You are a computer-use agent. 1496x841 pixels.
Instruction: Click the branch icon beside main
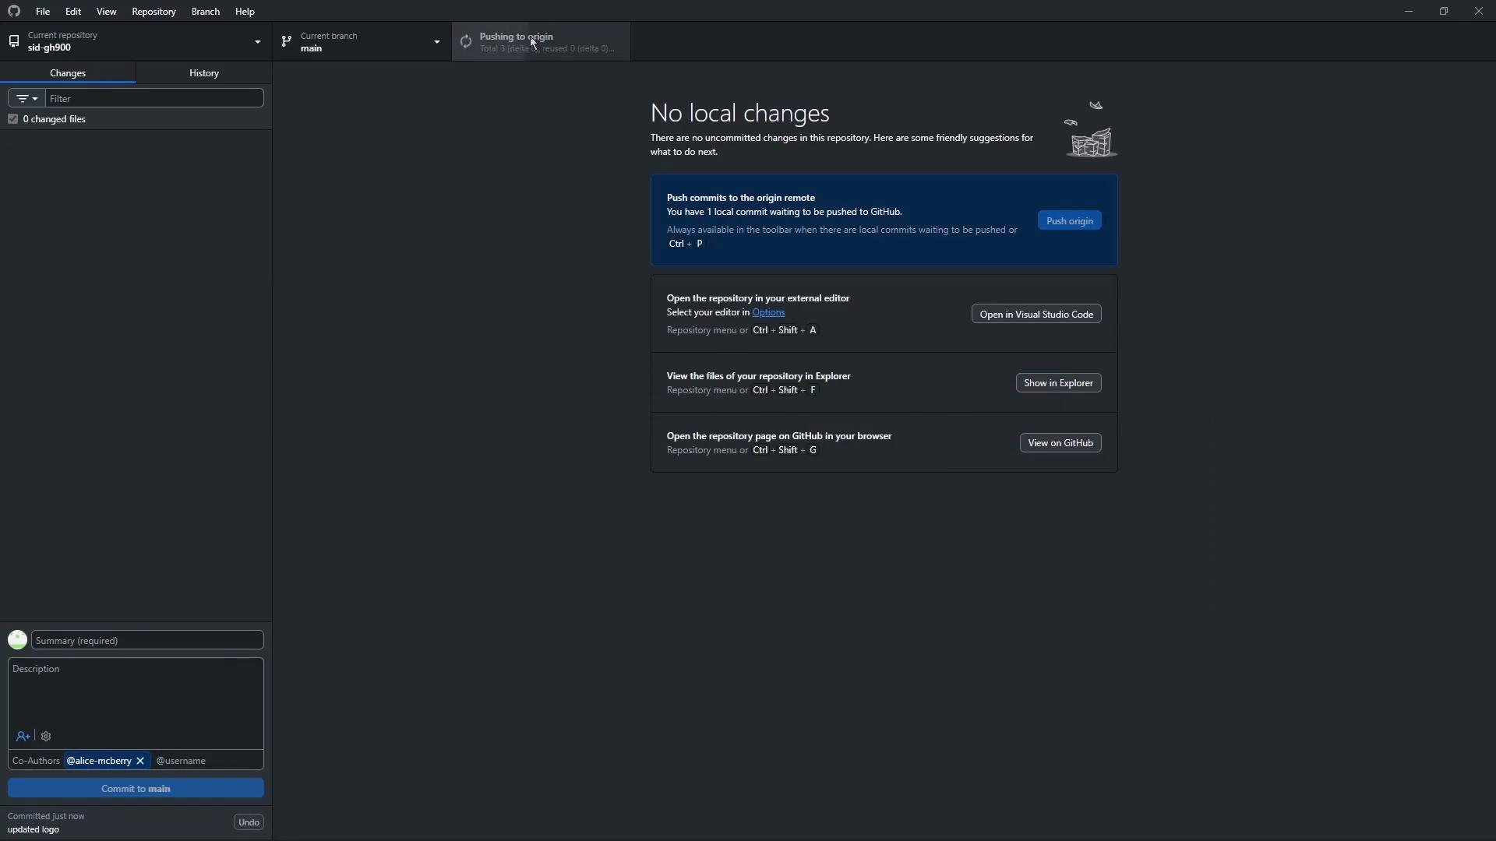point(287,42)
